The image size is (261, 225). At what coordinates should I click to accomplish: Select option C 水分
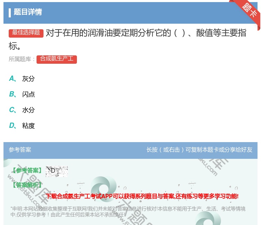click(22, 110)
